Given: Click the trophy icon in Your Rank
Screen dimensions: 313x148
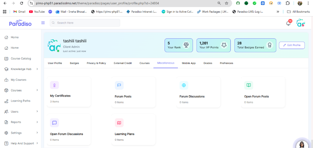Looking at the screenshot, I should pos(186,45).
